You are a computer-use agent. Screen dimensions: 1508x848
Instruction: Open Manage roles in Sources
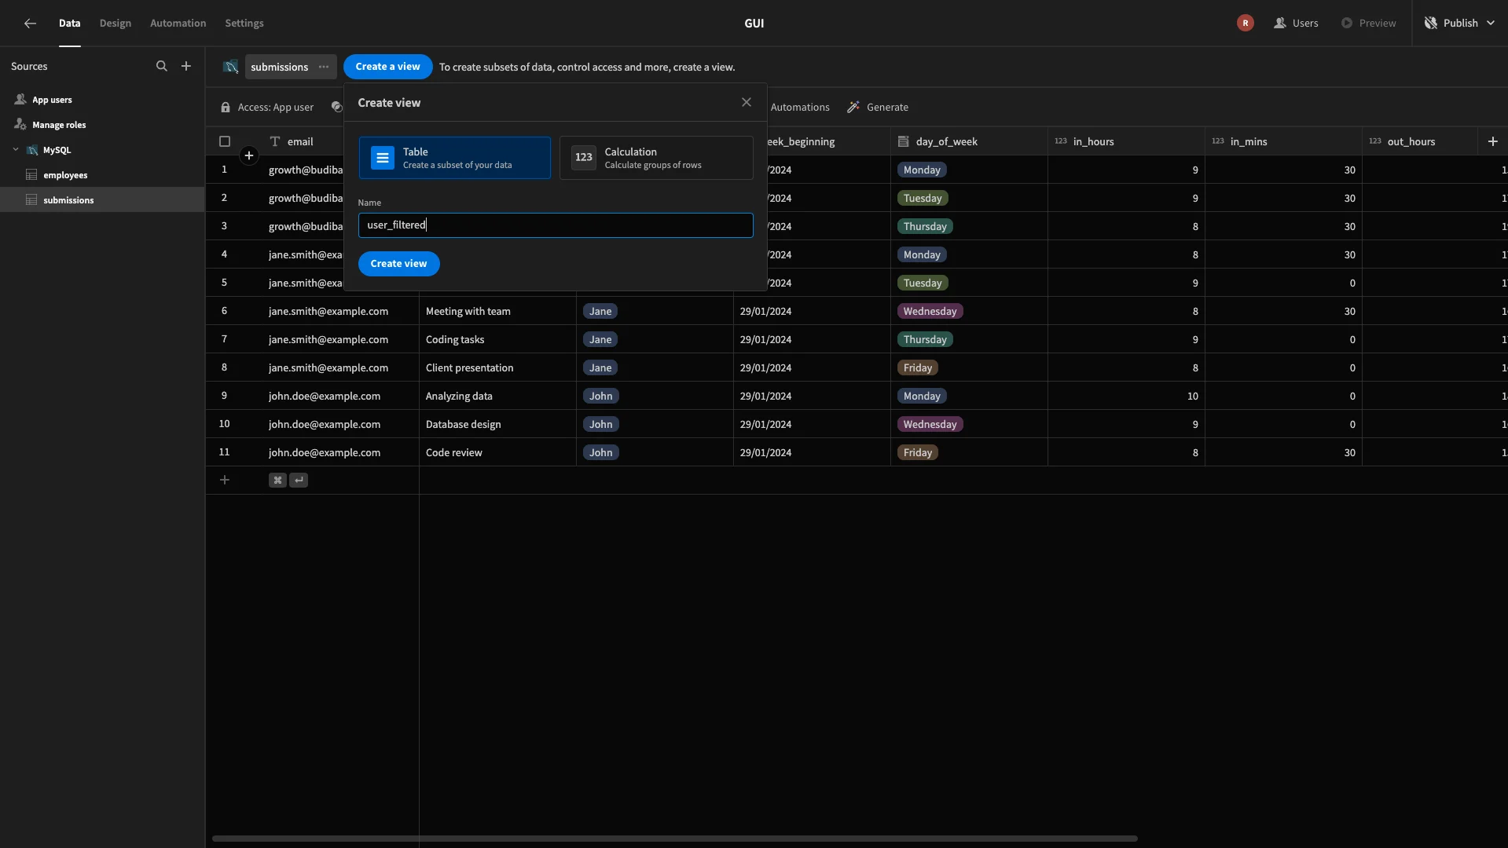pyautogui.click(x=59, y=125)
